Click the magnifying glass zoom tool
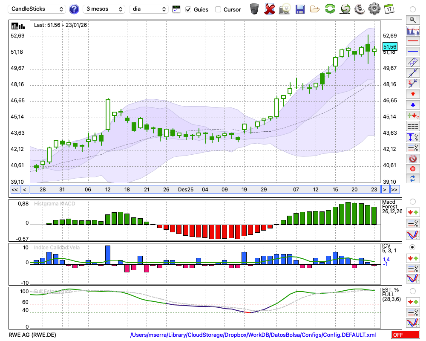426x341 pixels. pyautogui.click(x=412, y=20)
